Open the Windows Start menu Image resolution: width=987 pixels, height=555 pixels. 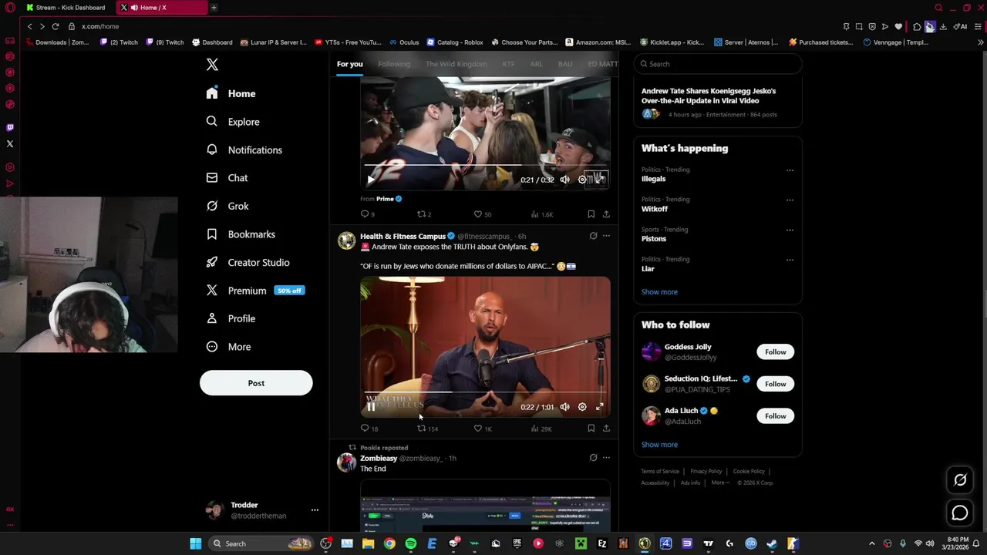pos(196,543)
